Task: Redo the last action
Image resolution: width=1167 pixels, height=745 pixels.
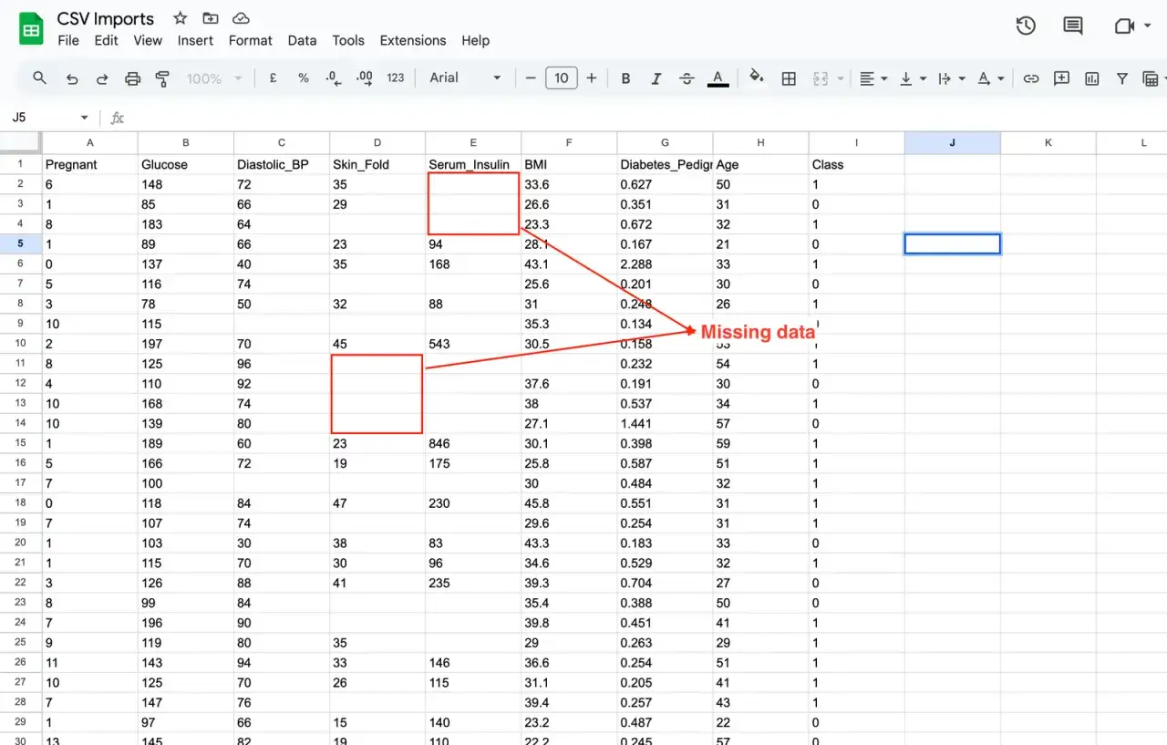Action: (x=102, y=78)
